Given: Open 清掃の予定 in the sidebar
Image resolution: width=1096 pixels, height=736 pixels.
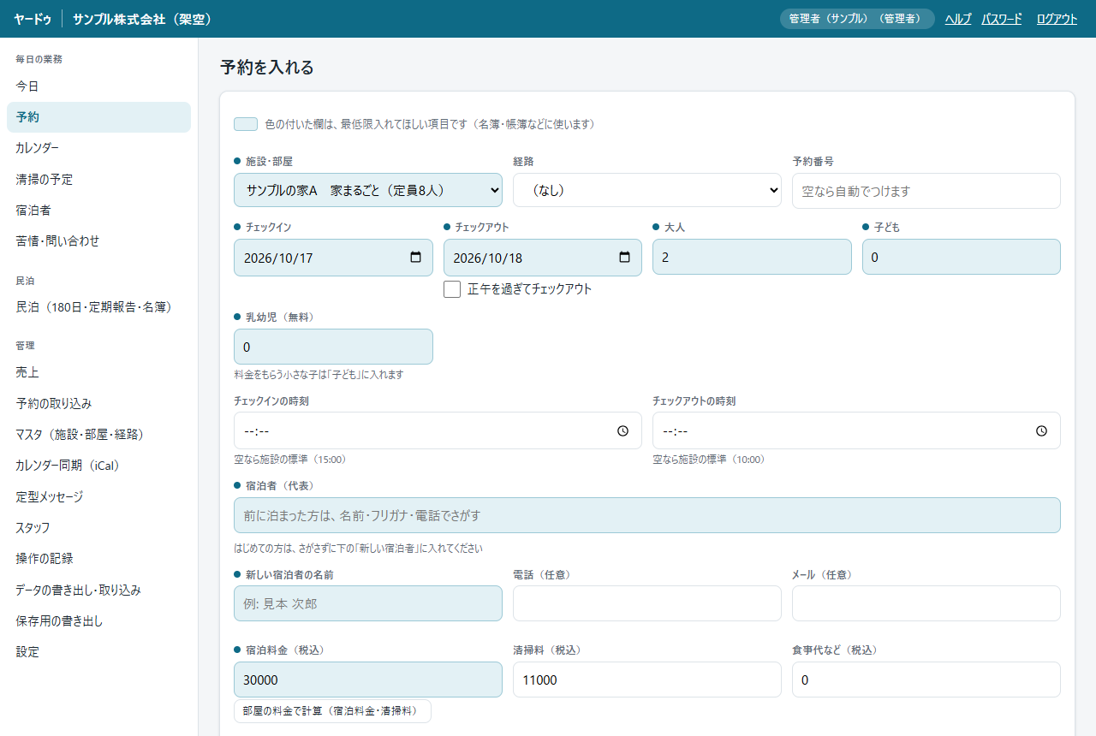Looking at the screenshot, I should (x=98, y=180).
